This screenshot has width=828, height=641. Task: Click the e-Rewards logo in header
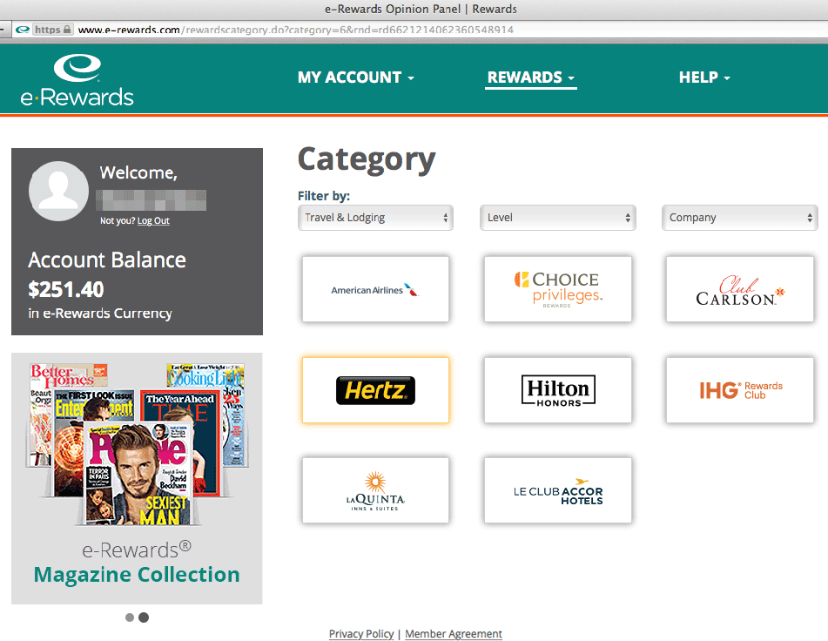coord(77,81)
